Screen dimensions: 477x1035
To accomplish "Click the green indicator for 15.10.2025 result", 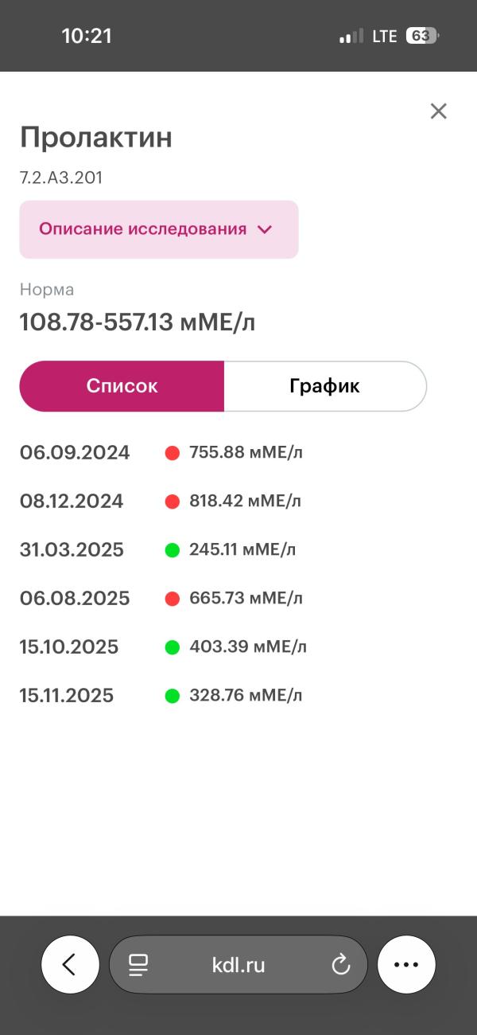I will 173,646.
